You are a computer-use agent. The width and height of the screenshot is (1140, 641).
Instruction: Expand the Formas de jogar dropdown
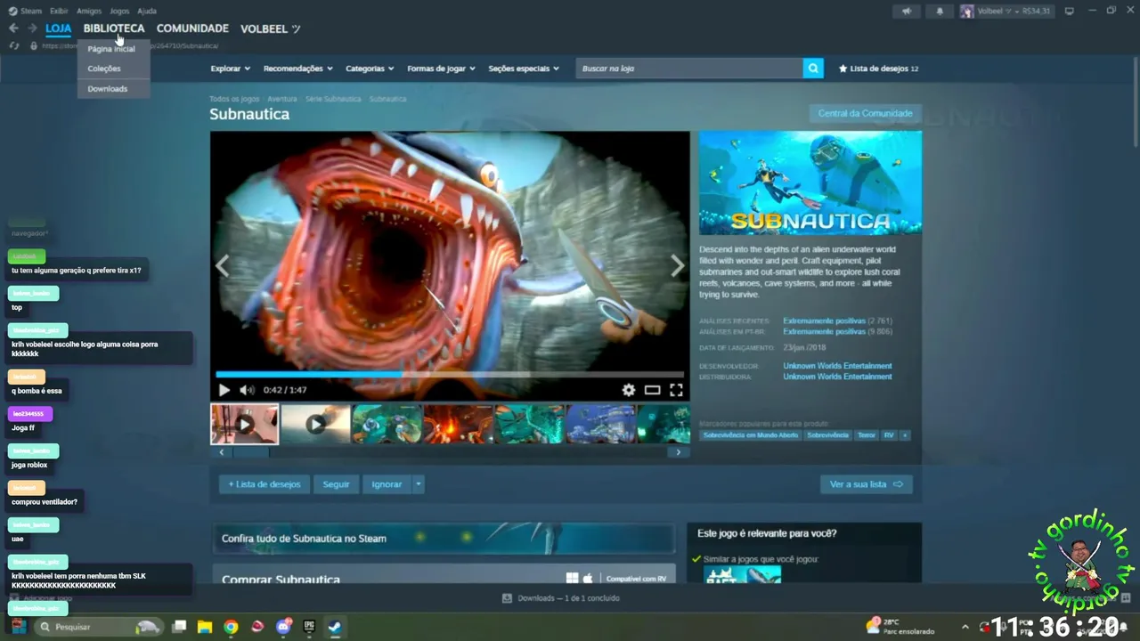[441, 69]
